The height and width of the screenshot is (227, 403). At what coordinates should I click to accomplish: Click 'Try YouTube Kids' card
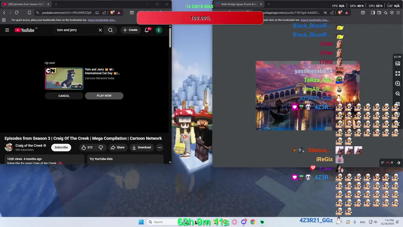tap(125, 159)
